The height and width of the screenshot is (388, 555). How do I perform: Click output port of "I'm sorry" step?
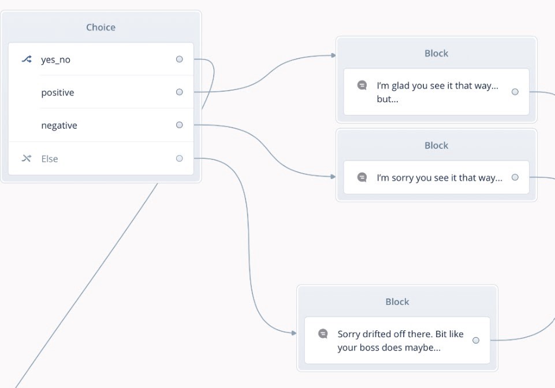(515, 177)
